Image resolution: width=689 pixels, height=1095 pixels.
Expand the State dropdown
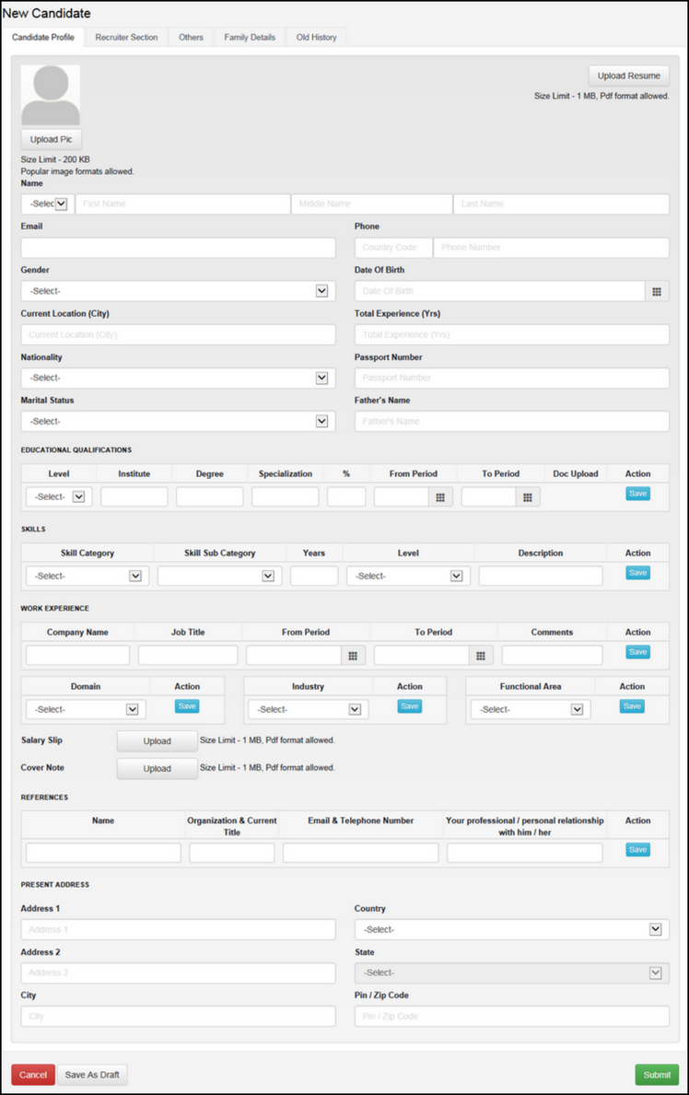511,973
